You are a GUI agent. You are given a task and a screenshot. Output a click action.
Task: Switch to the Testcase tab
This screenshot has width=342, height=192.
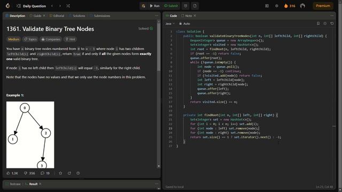[13, 184]
